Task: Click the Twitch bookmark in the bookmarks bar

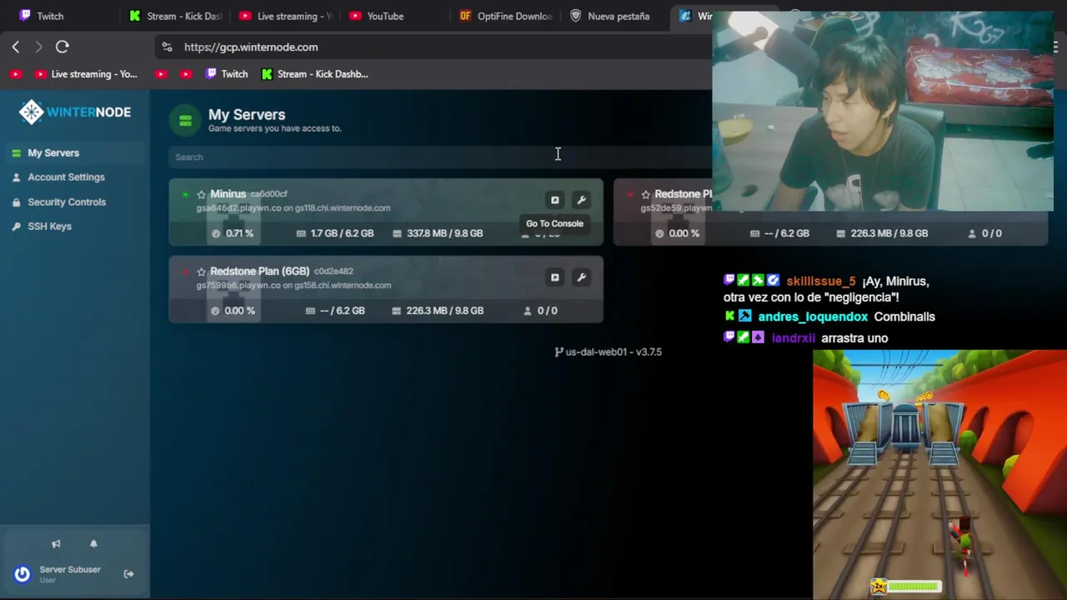Action: 227,74
